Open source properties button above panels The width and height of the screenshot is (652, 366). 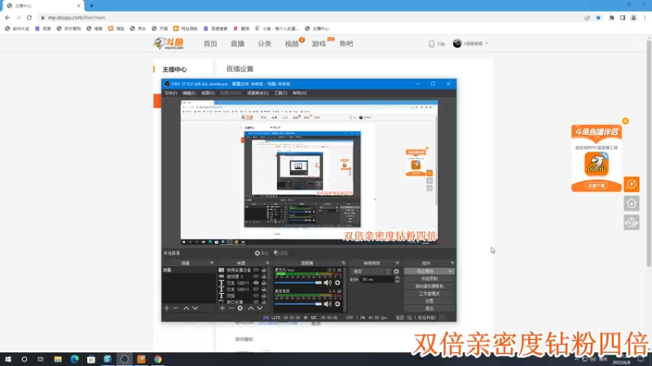tap(262, 253)
